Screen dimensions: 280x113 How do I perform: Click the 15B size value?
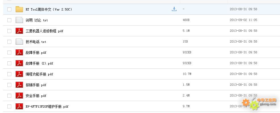pos(185,41)
